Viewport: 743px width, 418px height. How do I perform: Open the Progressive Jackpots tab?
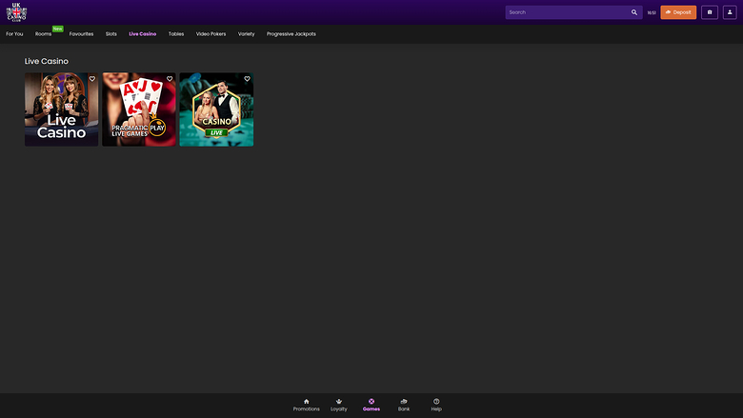291,33
